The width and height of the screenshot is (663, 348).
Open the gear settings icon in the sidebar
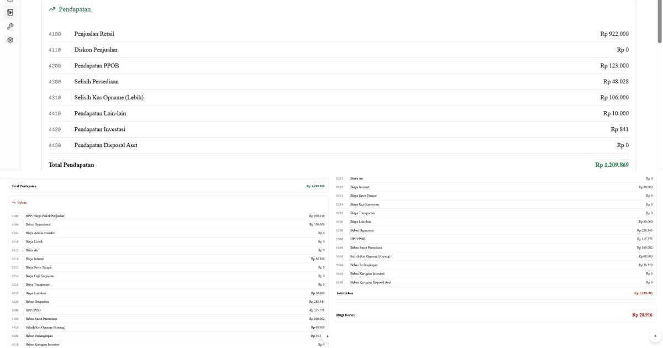click(x=10, y=40)
